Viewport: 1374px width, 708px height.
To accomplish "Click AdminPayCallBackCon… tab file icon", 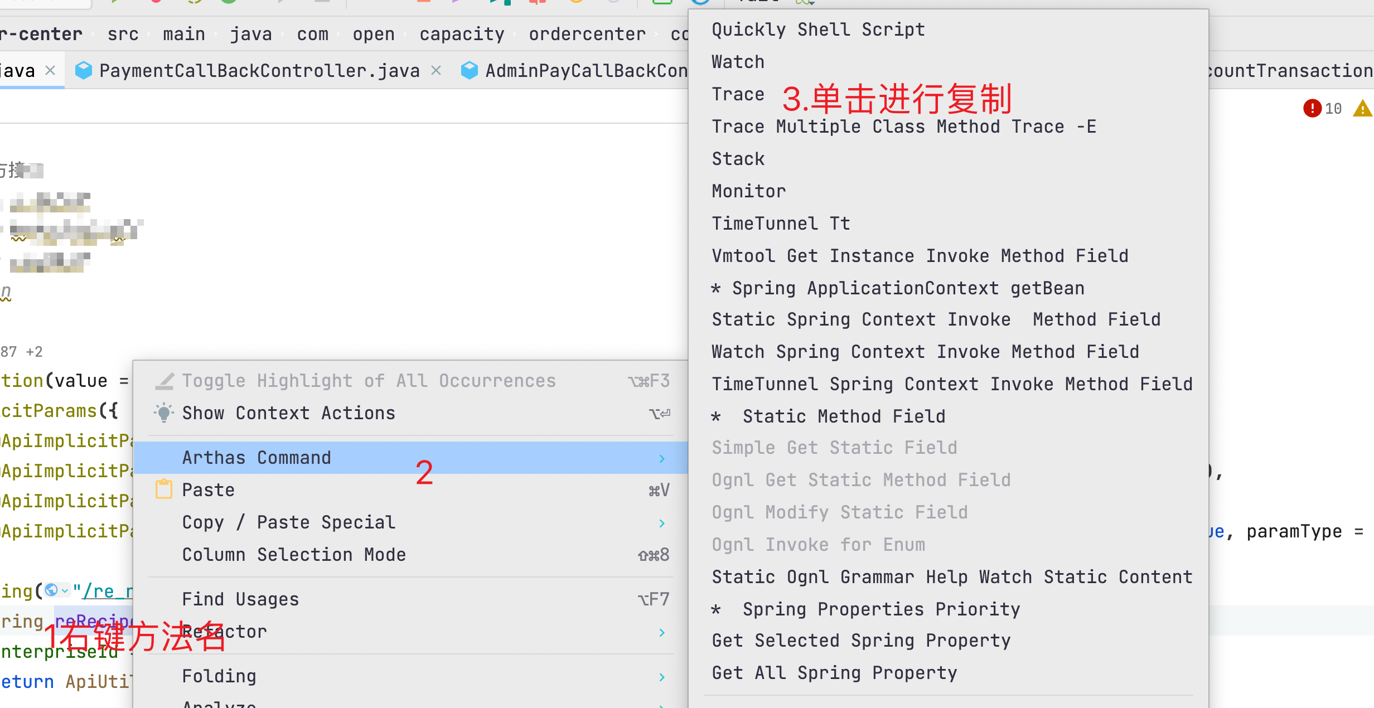I will tap(470, 70).
